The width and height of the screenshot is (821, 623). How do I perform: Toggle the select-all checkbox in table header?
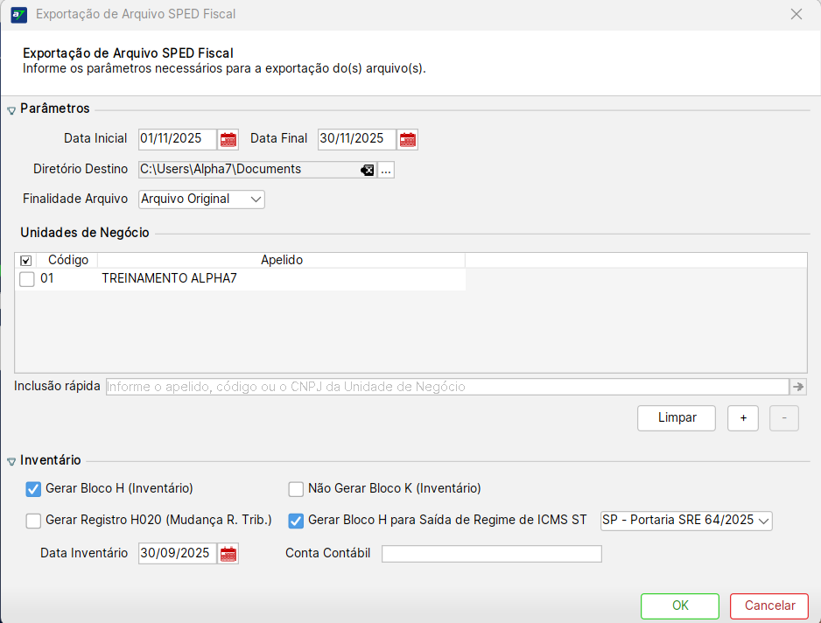click(26, 261)
